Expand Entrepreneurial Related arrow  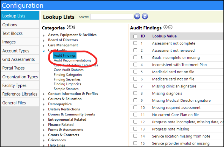coord(44,120)
